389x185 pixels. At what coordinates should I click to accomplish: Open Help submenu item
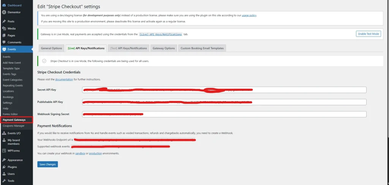(5, 108)
